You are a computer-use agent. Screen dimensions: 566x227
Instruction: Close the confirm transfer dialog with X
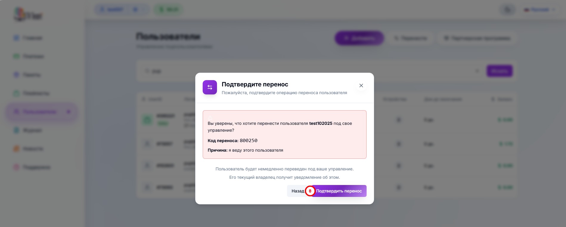pyautogui.click(x=361, y=85)
